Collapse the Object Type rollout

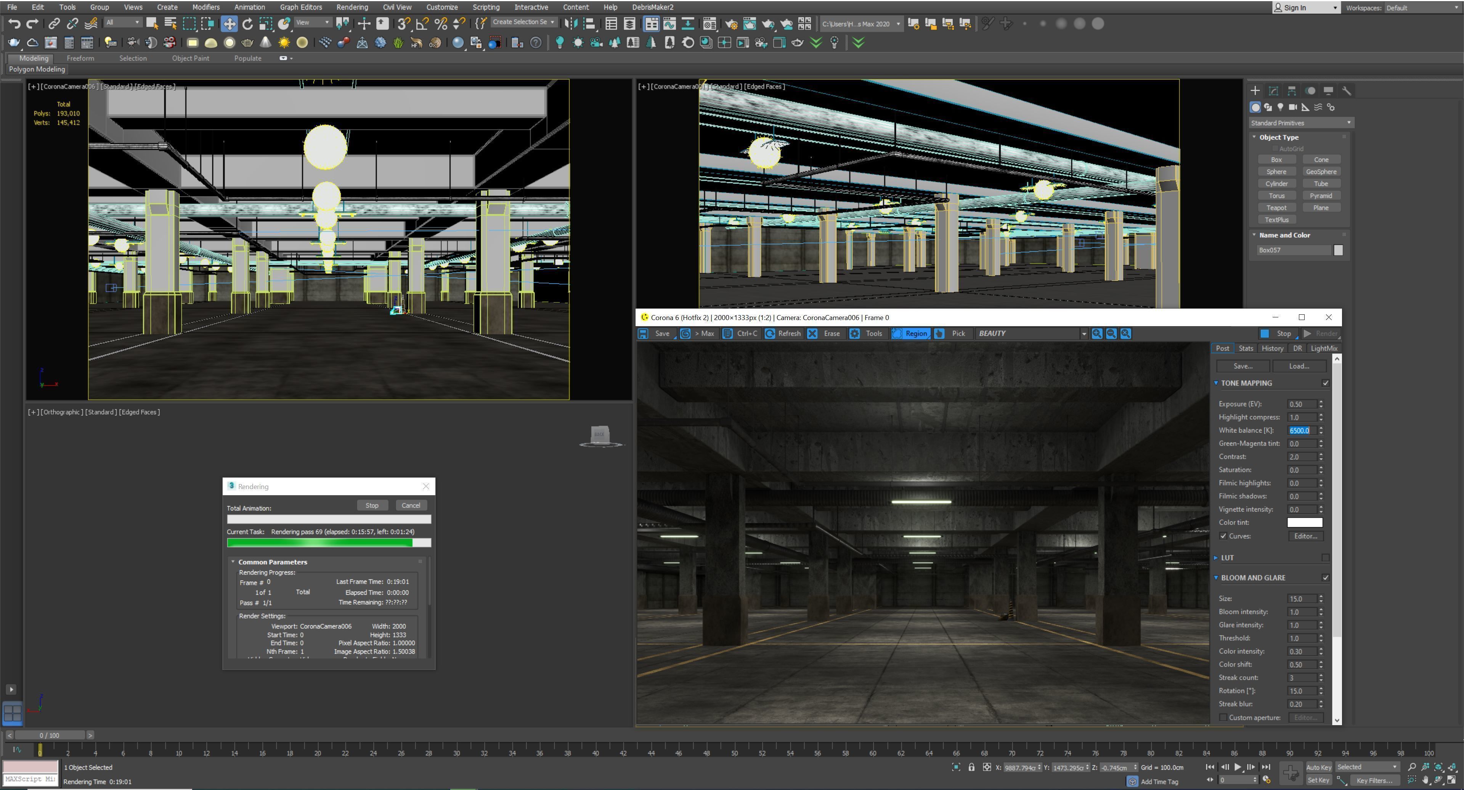tap(1254, 137)
